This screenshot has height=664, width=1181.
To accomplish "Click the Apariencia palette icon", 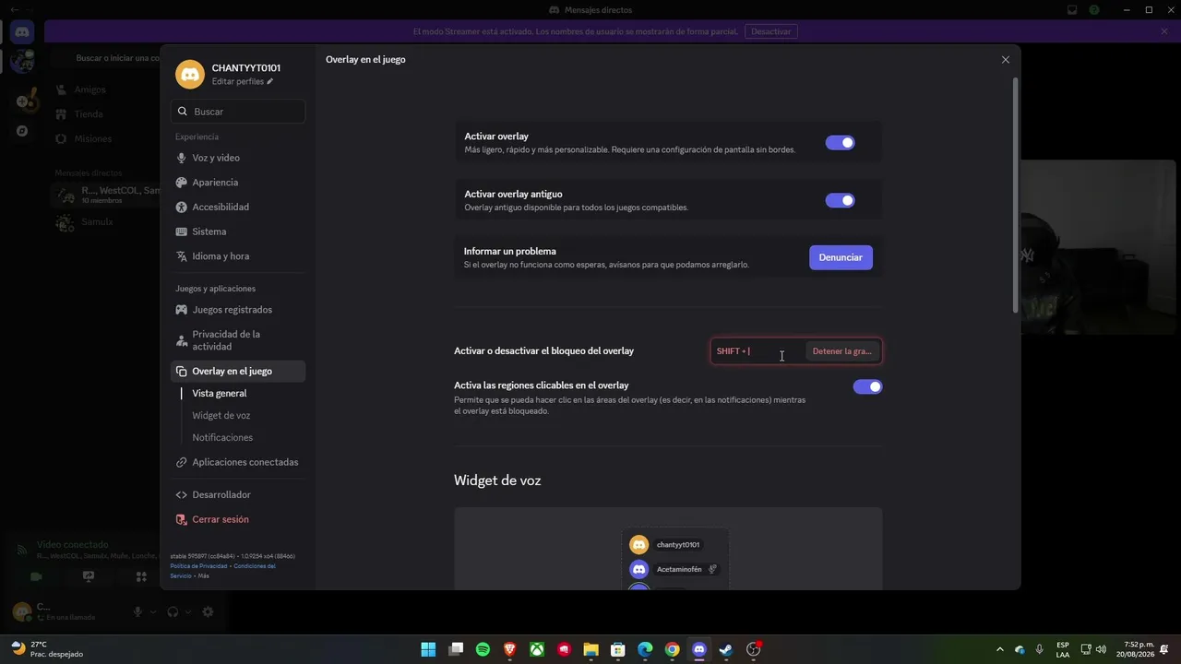I will (x=182, y=183).
